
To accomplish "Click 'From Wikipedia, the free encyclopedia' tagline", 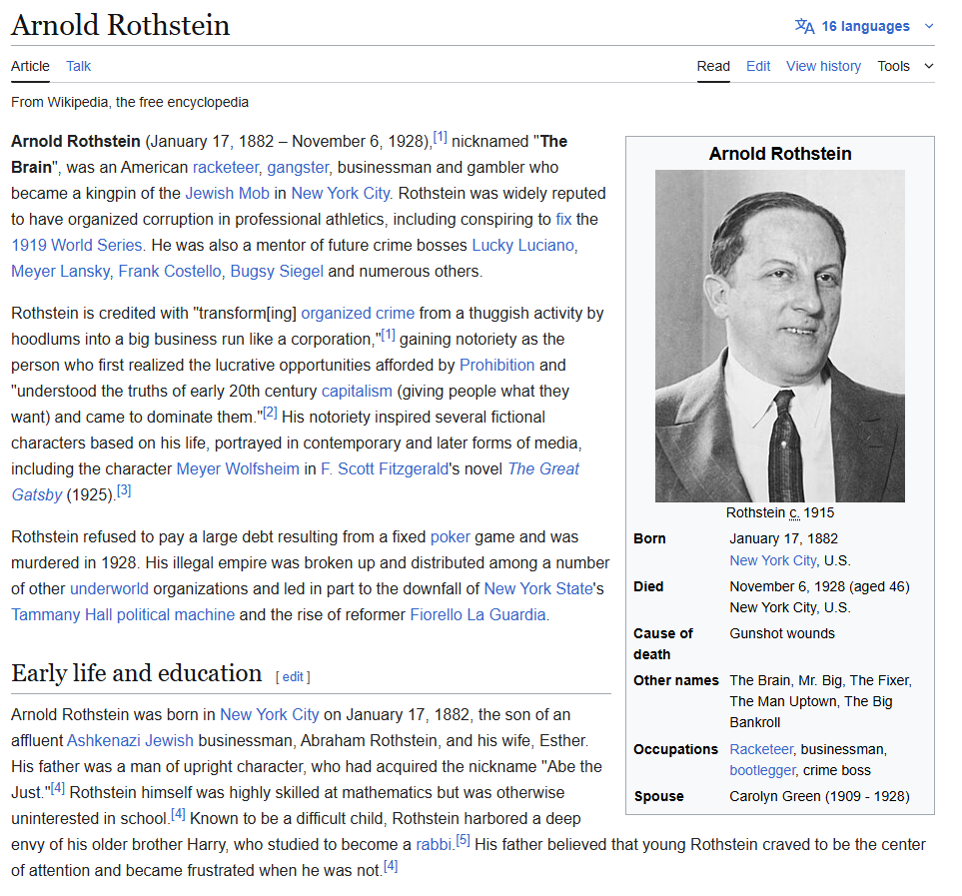I will point(130,102).
